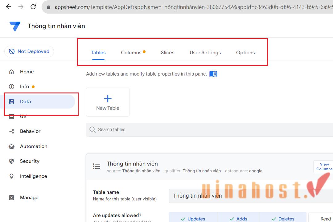Viewport: 333px width, 222px height.
Task: Click the Automation robot icon
Action: (x=11, y=146)
